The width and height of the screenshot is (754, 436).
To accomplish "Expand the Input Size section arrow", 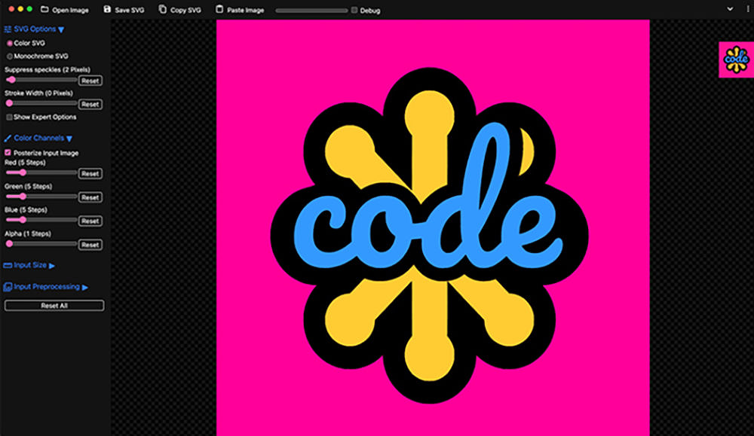I will coord(52,266).
